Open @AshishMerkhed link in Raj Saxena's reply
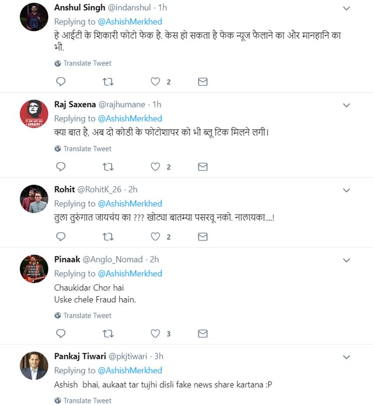 (130, 118)
